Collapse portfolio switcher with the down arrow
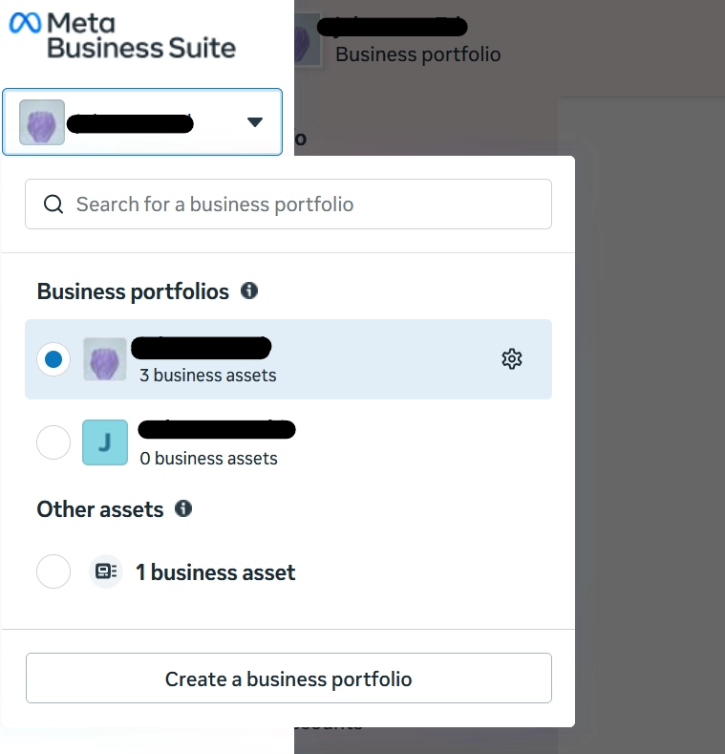The image size is (725, 754). coord(254,122)
